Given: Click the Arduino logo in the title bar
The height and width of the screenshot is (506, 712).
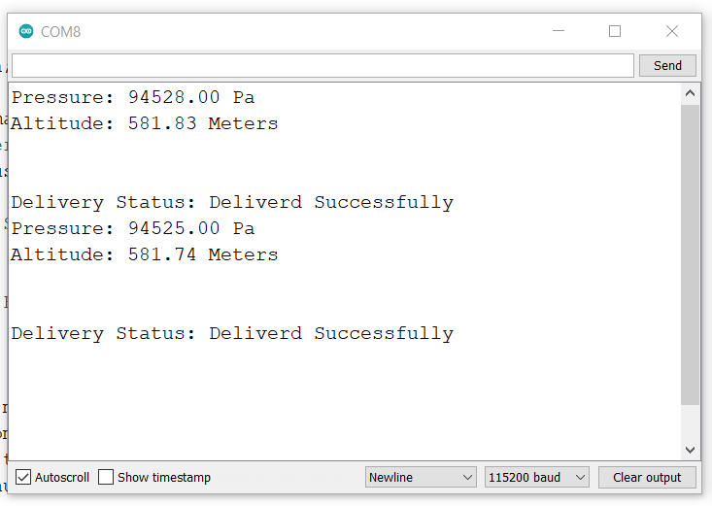Looking at the screenshot, I should [x=26, y=32].
